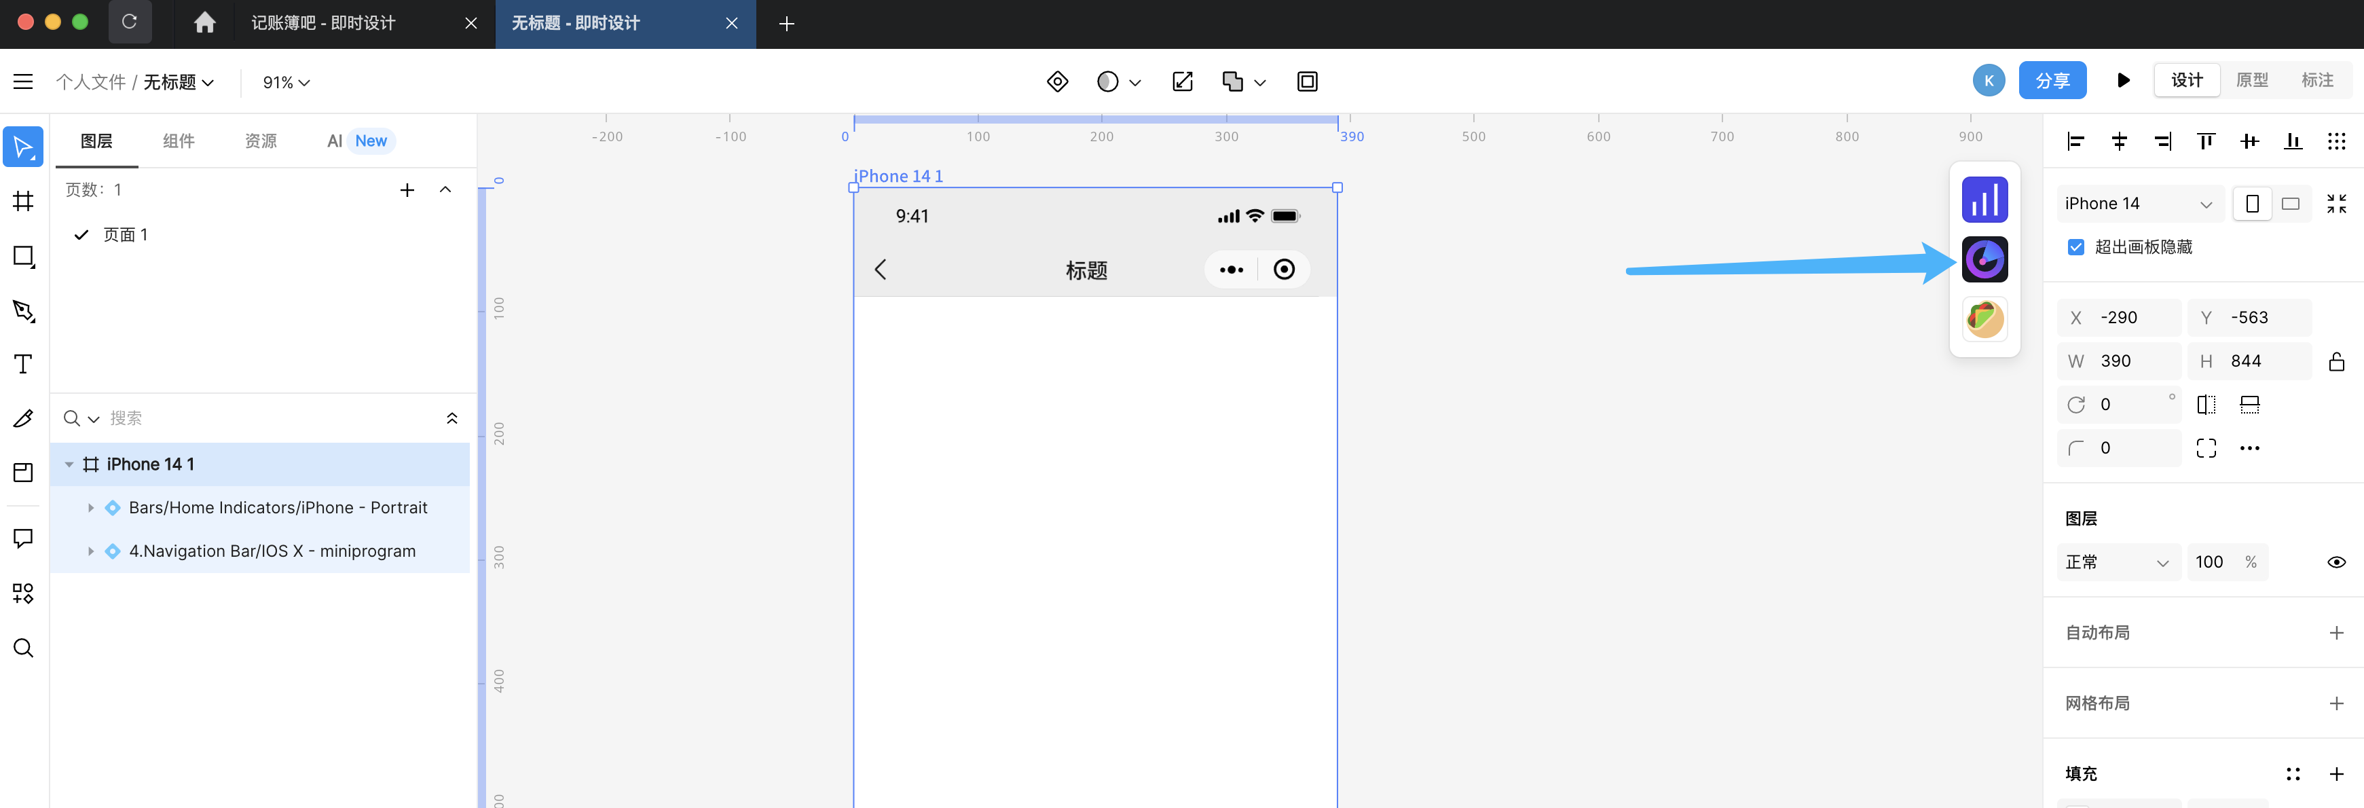The height and width of the screenshot is (808, 2364).
Task: Click the play preview button
Action: click(x=2123, y=81)
